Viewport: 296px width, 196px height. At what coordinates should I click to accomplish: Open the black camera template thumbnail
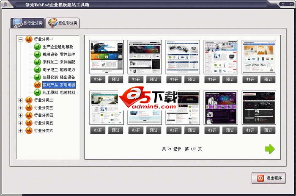(x=259, y=108)
